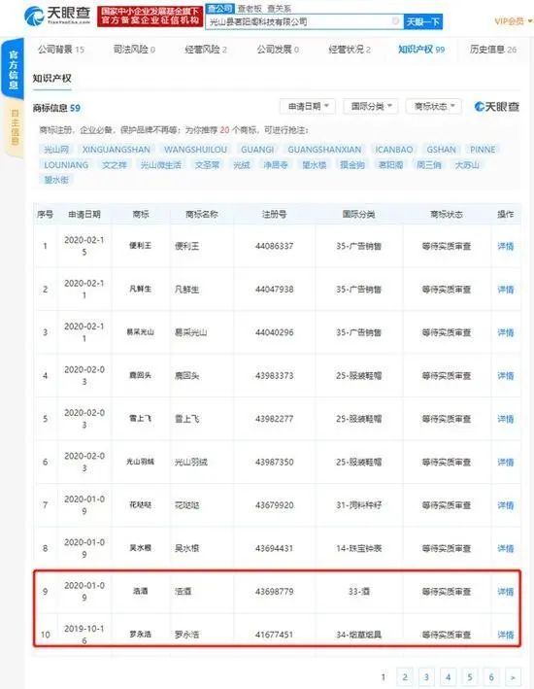Open 详情 for the 罗永浩 trademark
The image size is (534, 689).
506,635
